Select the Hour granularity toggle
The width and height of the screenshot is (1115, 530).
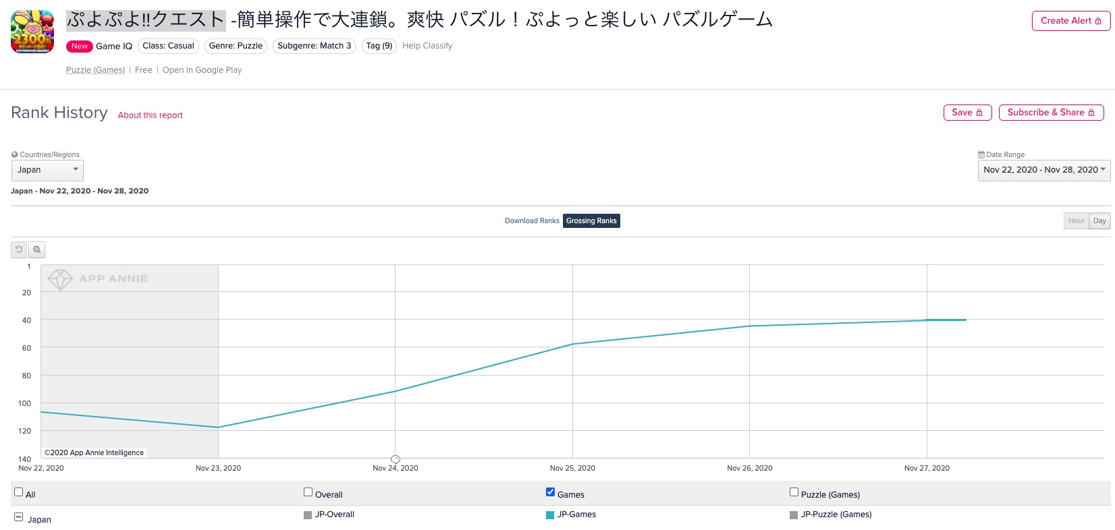click(x=1076, y=220)
